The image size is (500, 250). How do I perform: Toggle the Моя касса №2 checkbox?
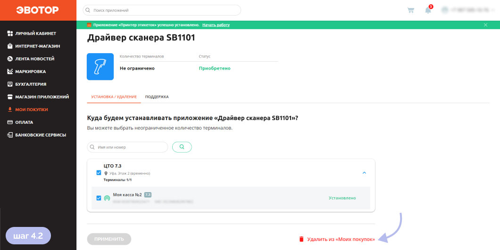tap(99, 198)
